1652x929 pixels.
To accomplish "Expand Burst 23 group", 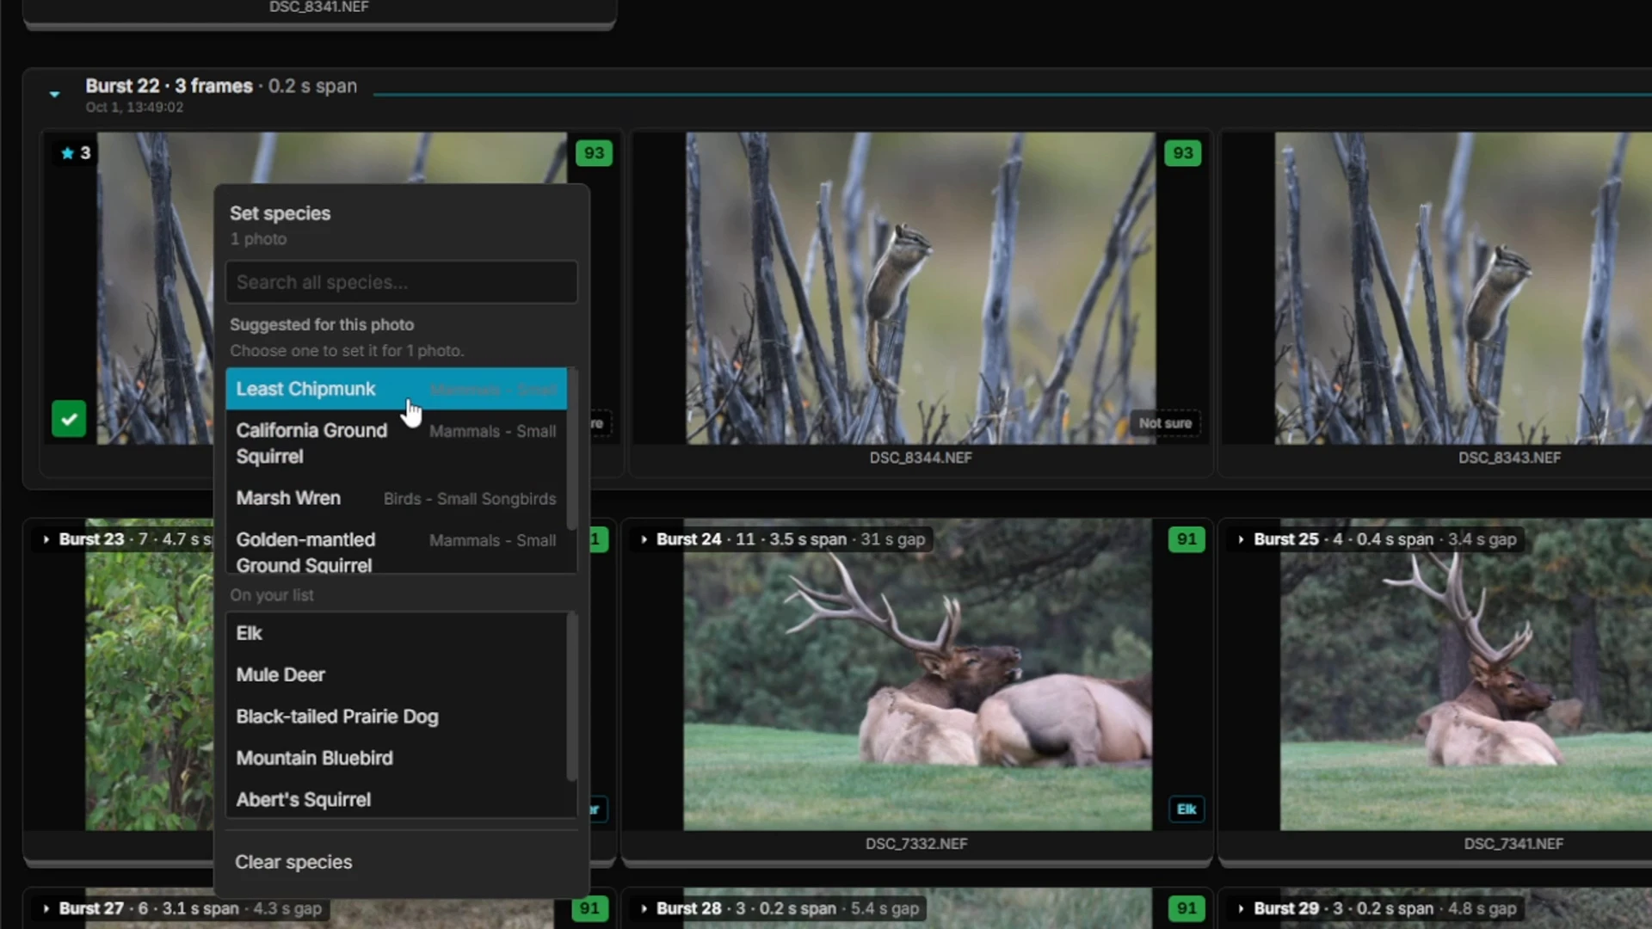I will pos(46,539).
